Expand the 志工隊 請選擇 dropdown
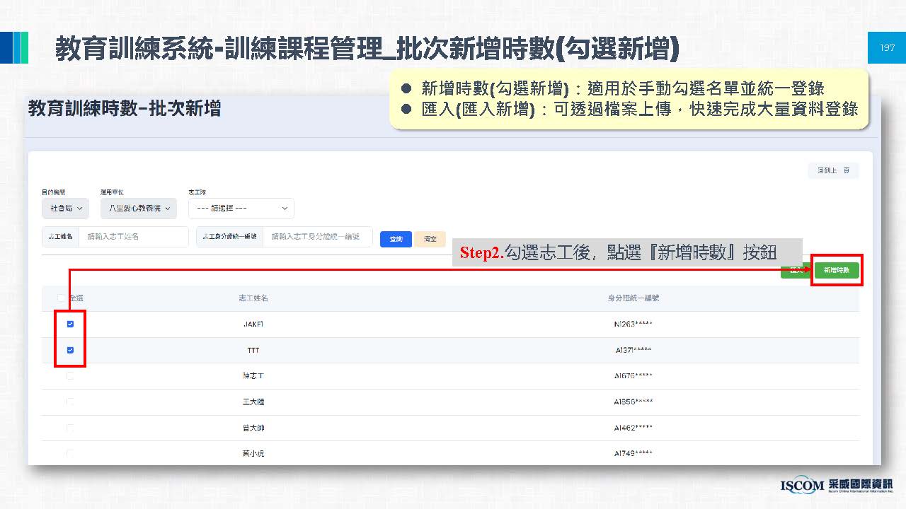906x509 pixels. [241, 209]
